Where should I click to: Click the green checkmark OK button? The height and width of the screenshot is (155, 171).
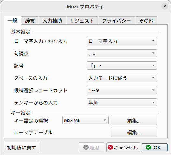coord(155,147)
